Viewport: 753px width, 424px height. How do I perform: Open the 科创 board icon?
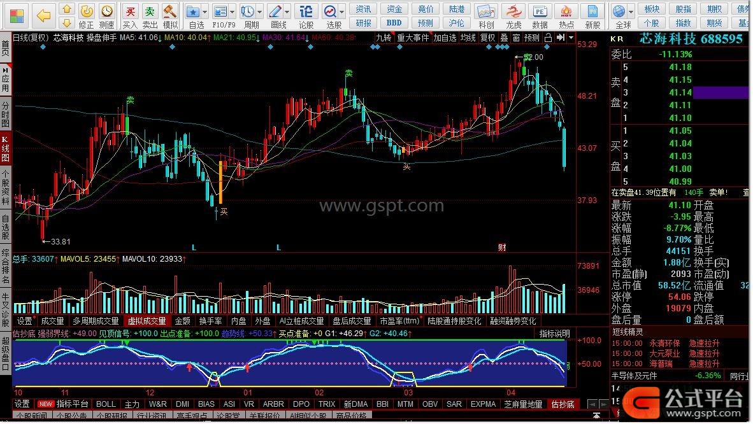coord(486,16)
